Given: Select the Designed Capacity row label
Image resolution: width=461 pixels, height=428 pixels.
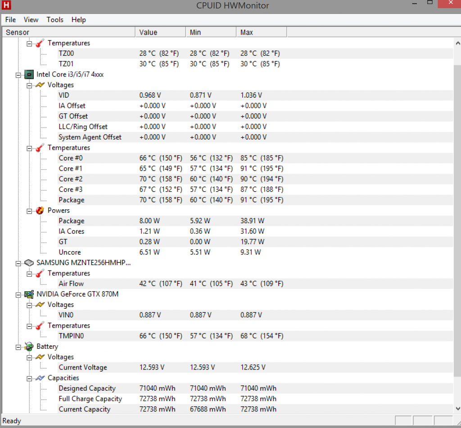Looking at the screenshot, I should pos(87,388).
